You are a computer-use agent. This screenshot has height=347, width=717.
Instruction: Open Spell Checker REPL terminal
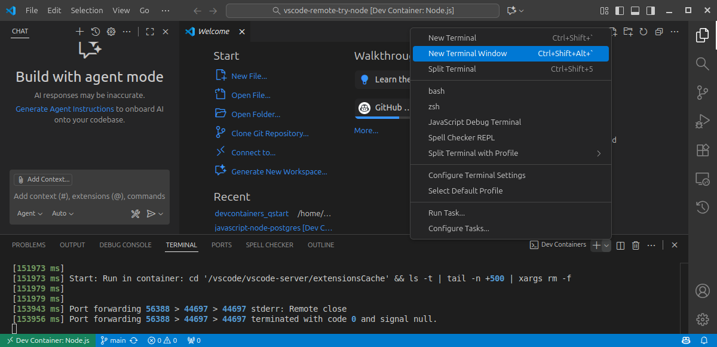pos(511,138)
